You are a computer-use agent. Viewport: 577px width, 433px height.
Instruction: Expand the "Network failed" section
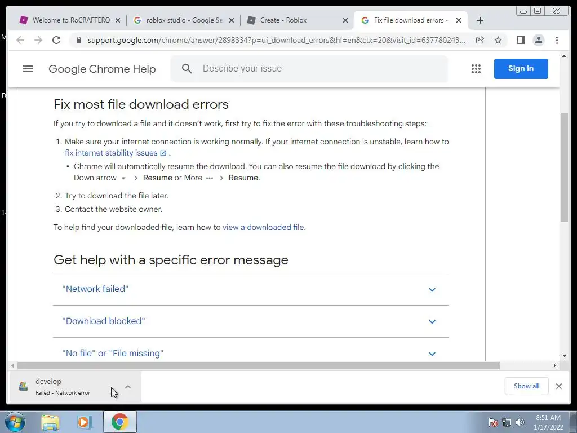pyautogui.click(x=251, y=289)
